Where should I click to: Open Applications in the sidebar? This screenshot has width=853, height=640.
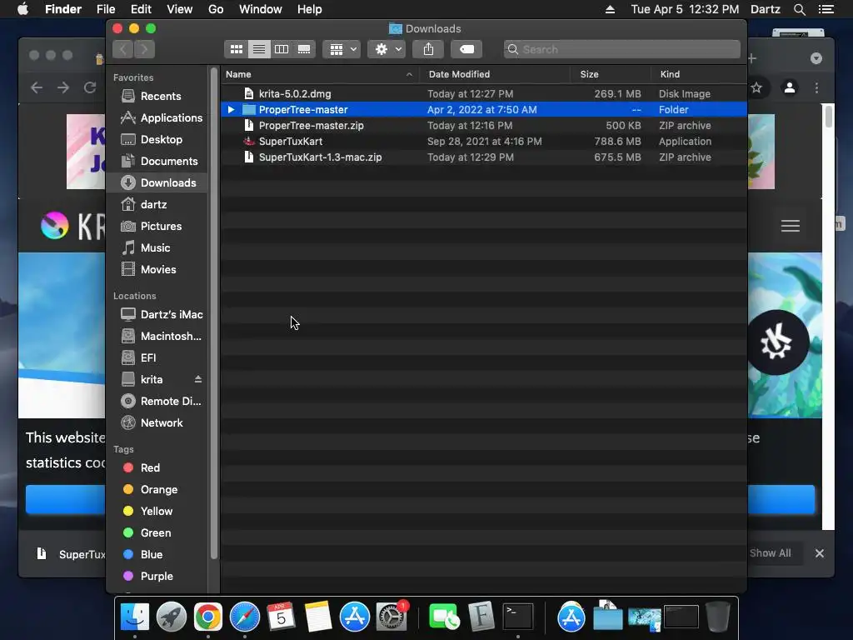[157, 117]
